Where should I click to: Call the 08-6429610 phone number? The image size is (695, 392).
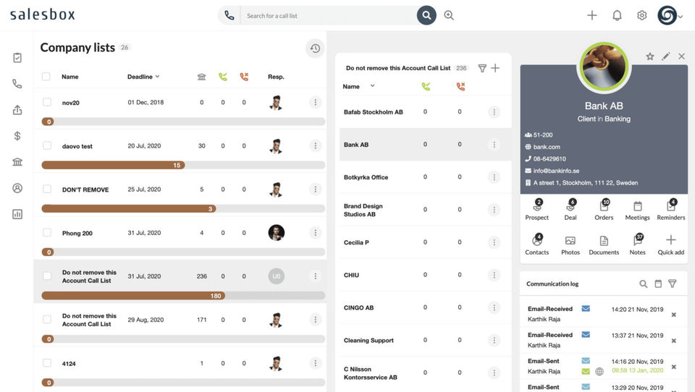pyautogui.click(x=549, y=158)
